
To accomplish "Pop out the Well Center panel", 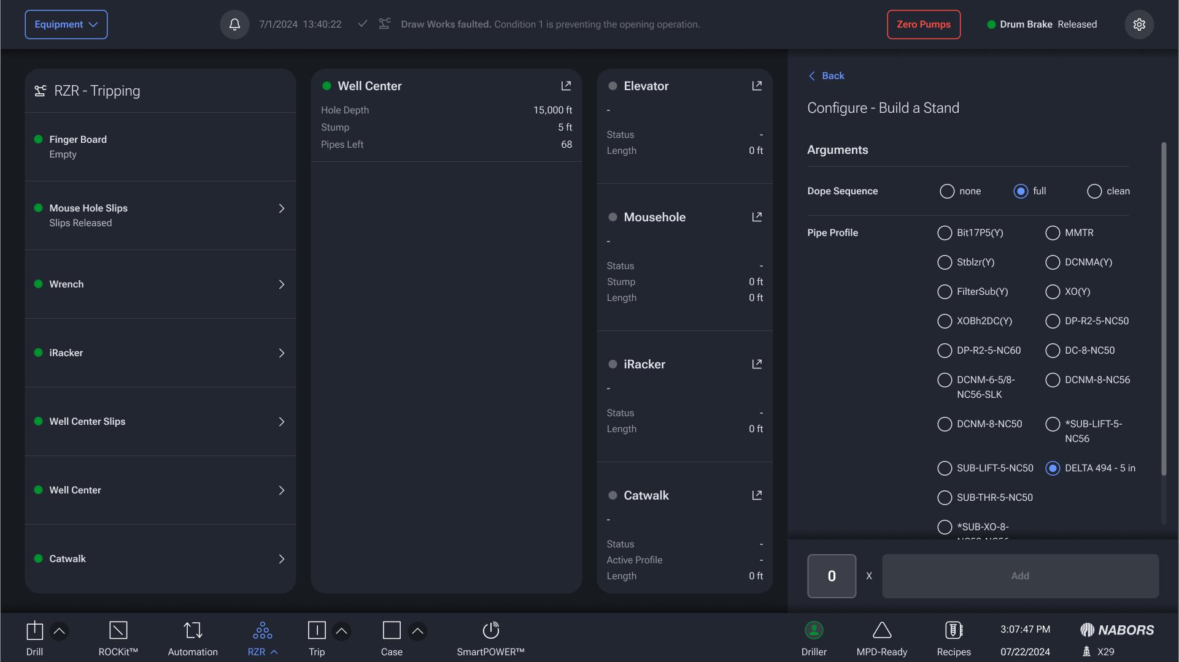I will 566,86.
